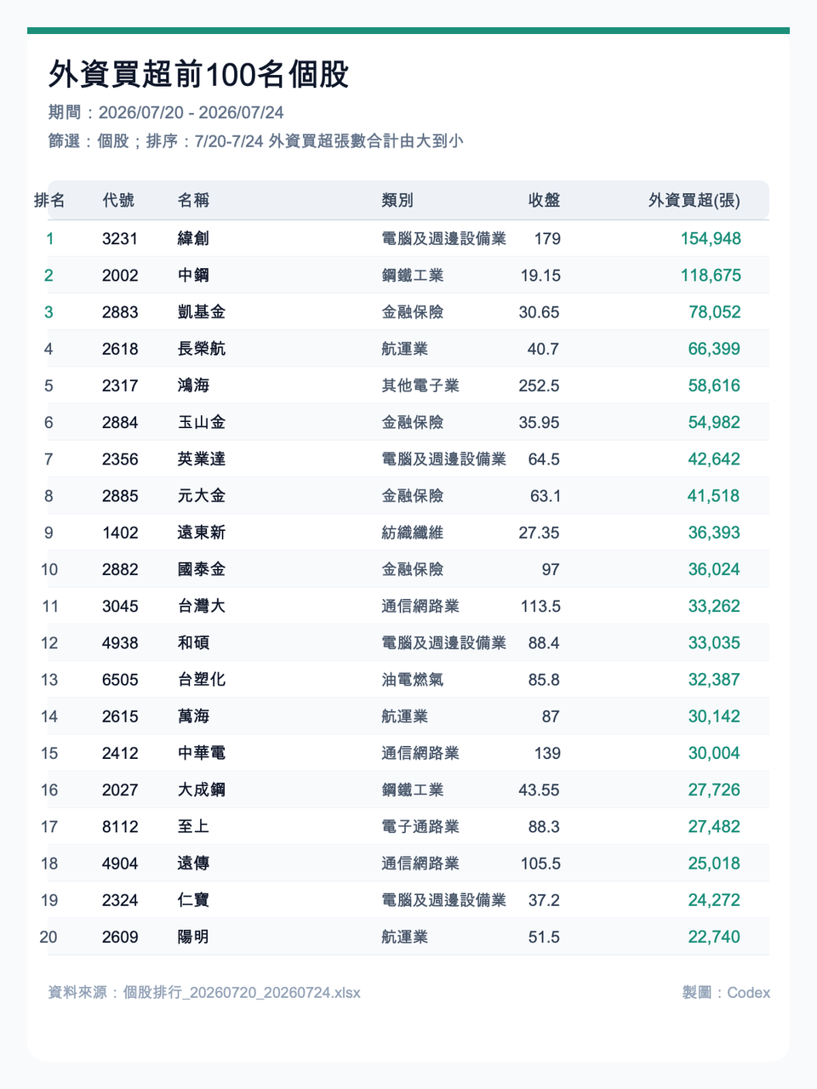
Task: Select the 緯創 stock name
Action: click(x=193, y=238)
